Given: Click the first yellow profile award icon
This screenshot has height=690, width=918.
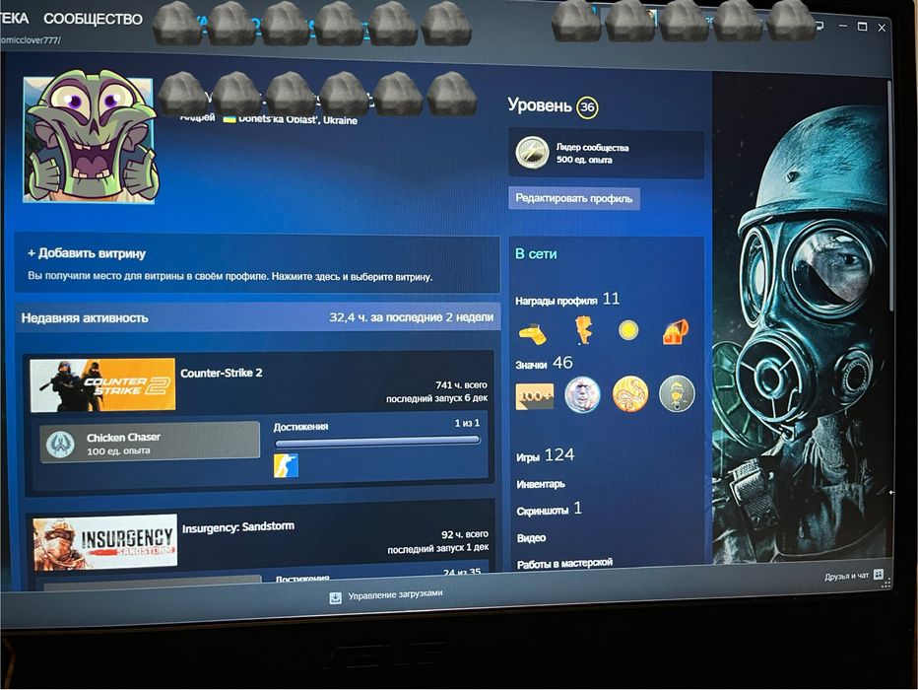Looking at the screenshot, I should click(533, 334).
